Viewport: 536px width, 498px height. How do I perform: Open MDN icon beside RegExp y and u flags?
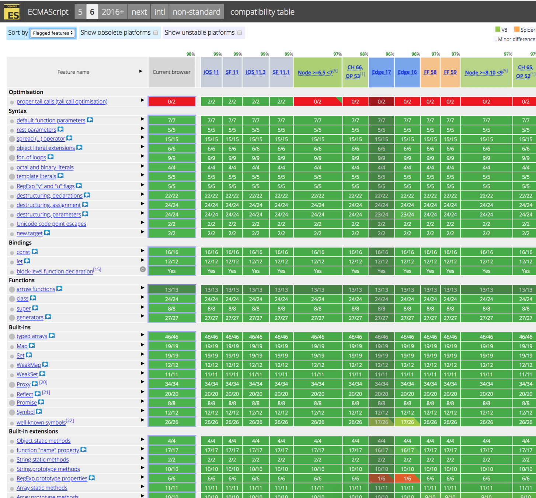point(79,186)
